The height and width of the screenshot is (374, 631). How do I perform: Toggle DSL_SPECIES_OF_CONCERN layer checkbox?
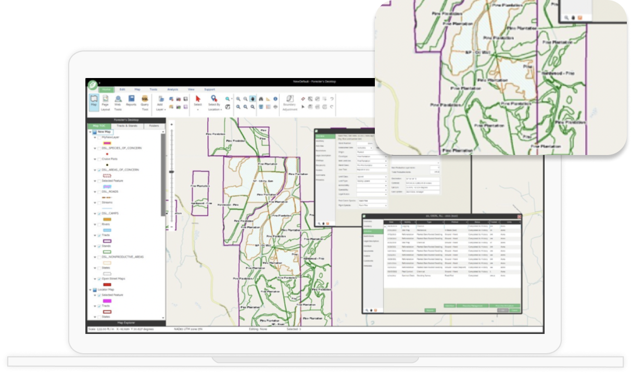point(99,148)
